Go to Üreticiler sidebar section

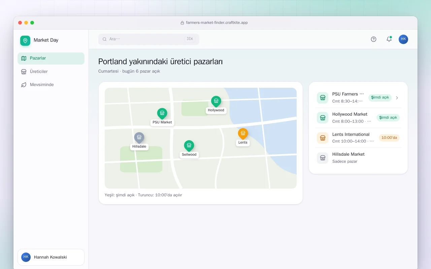coord(51,72)
